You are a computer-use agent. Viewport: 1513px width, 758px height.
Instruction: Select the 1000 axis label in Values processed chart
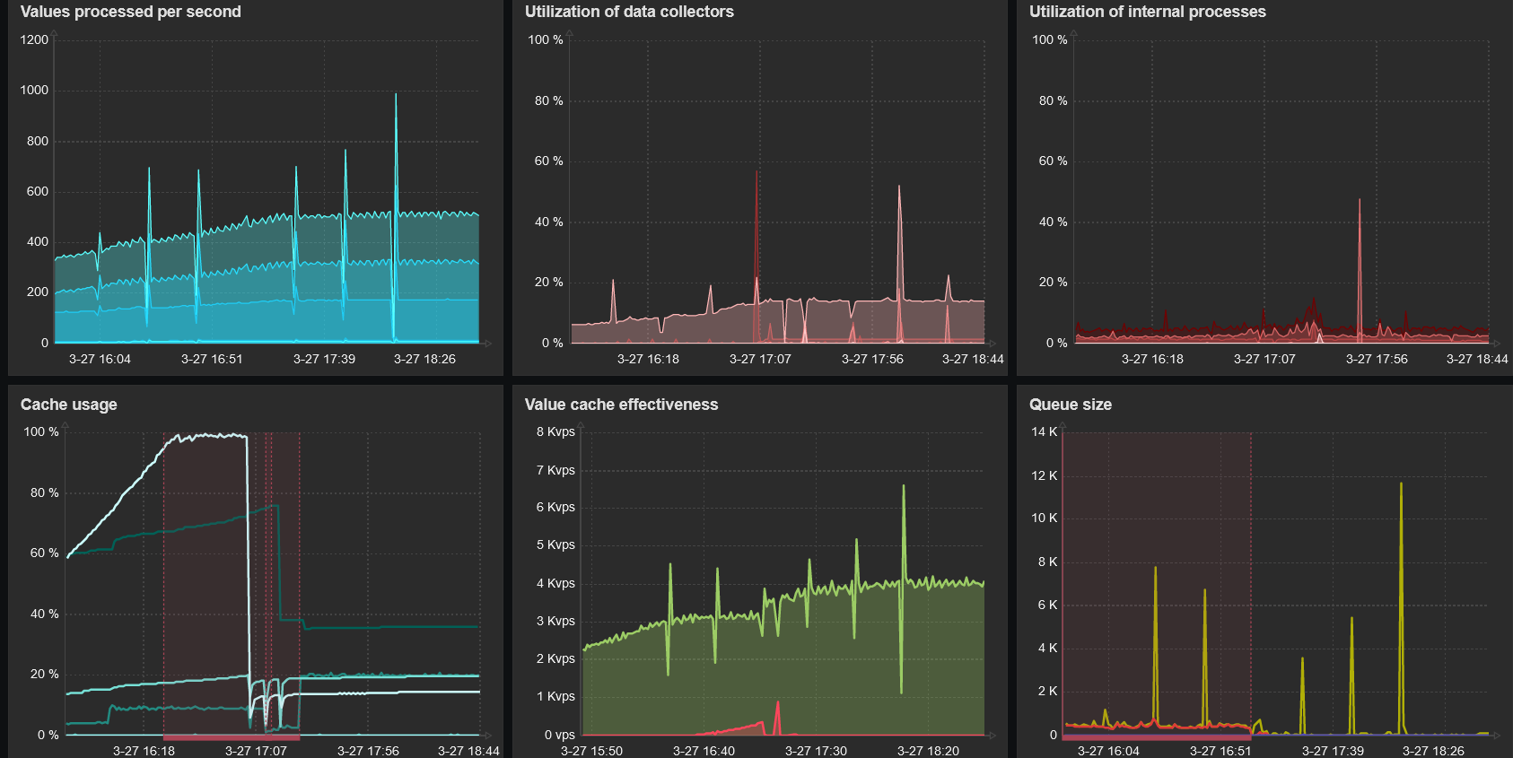click(34, 90)
